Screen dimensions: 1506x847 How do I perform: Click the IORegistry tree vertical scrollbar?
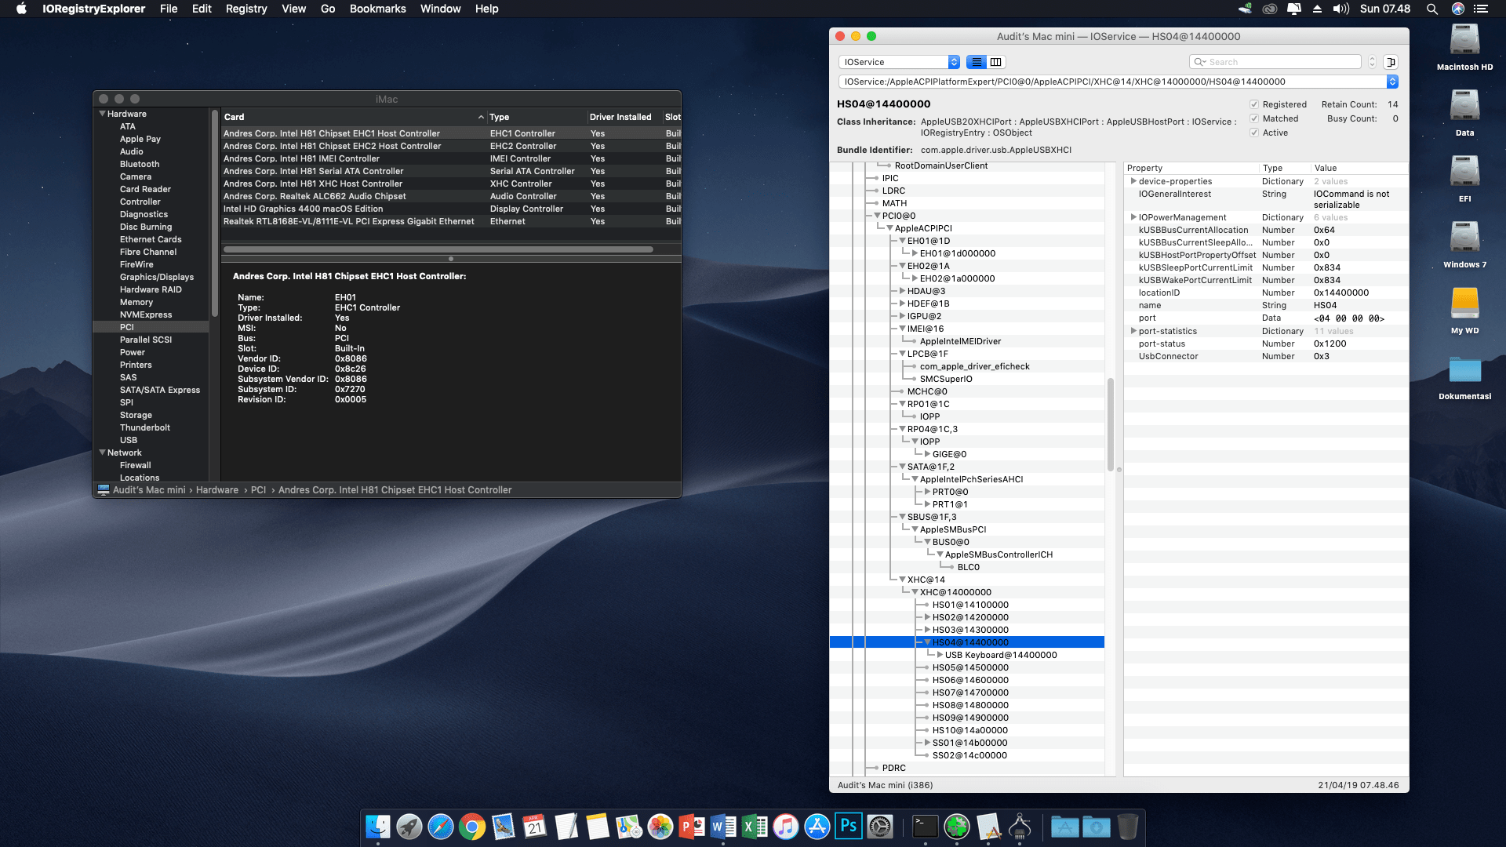(1110, 424)
